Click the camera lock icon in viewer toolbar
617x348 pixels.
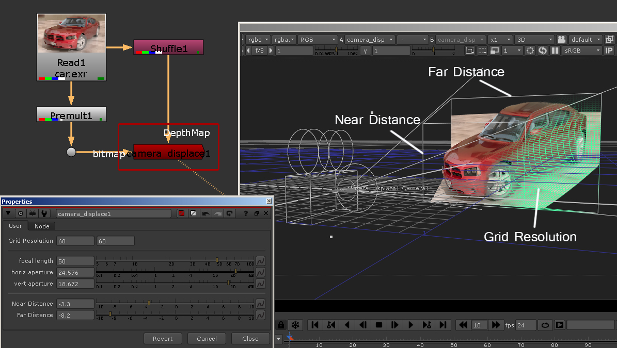click(561, 40)
